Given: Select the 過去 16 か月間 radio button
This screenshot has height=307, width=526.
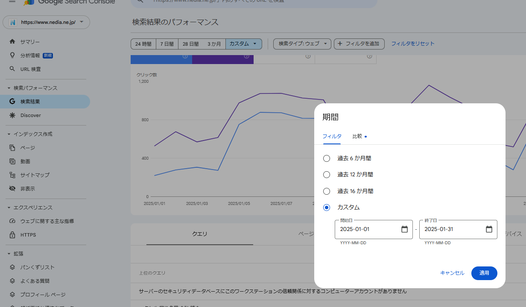Looking at the screenshot, I should pos(327,191).
